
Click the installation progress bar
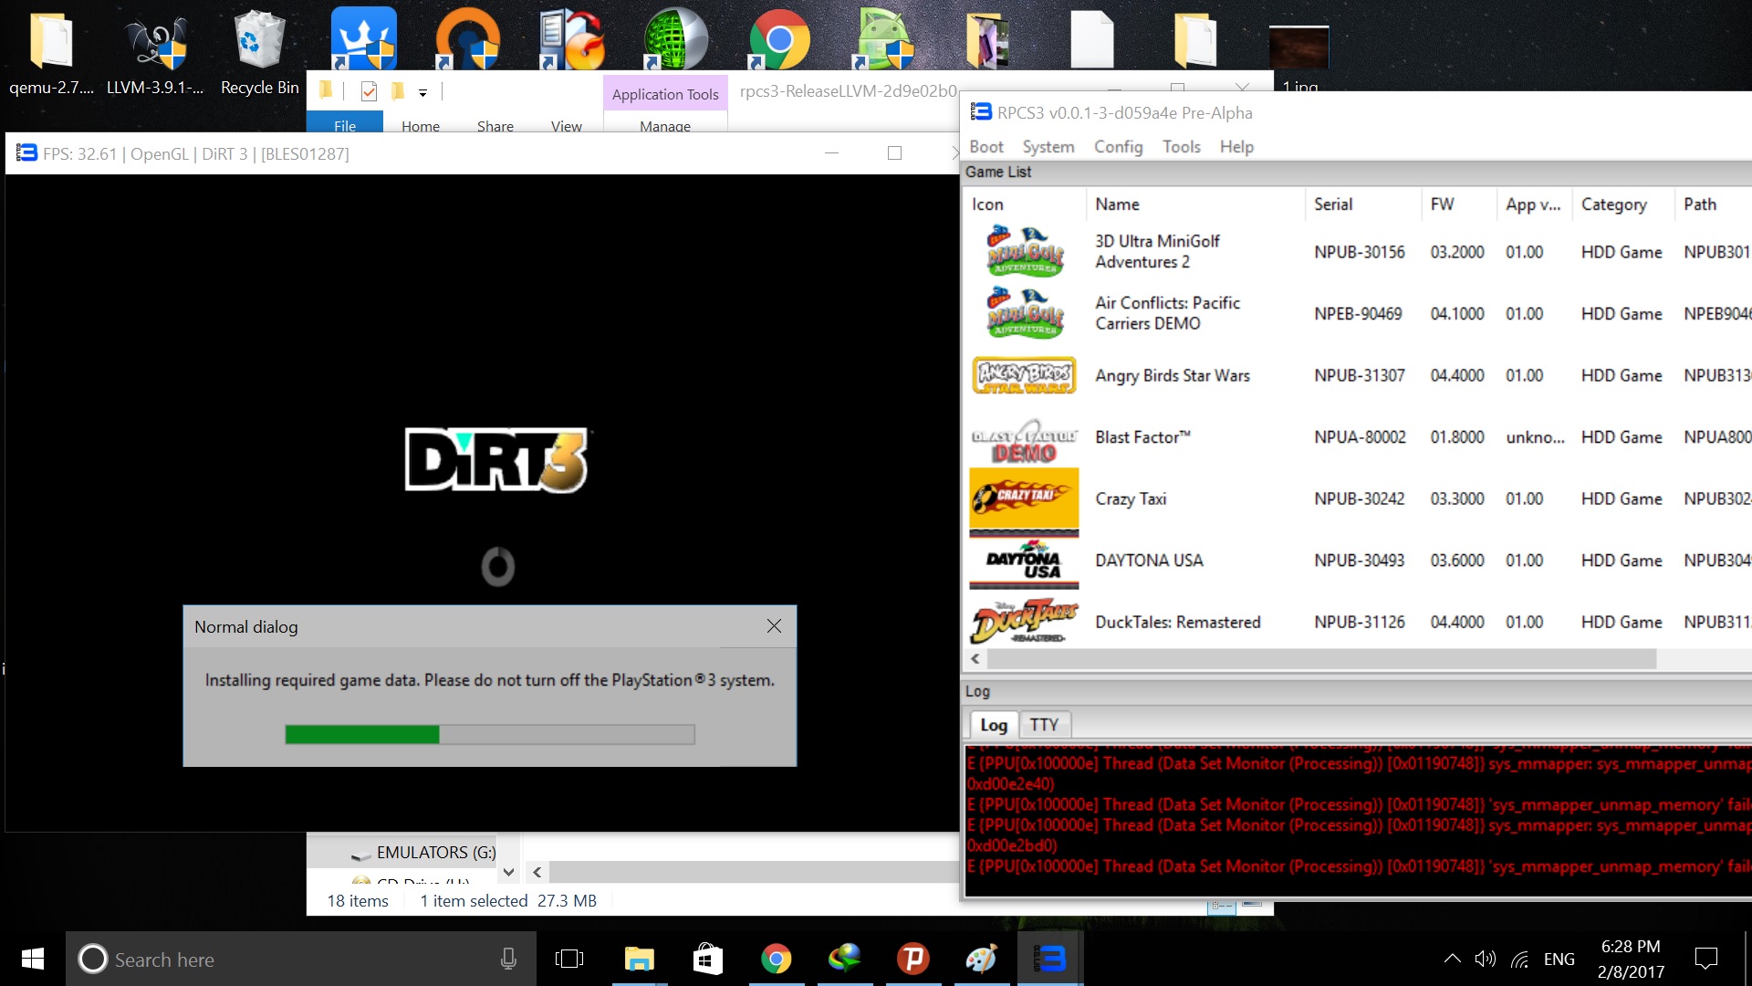(489, 734)
